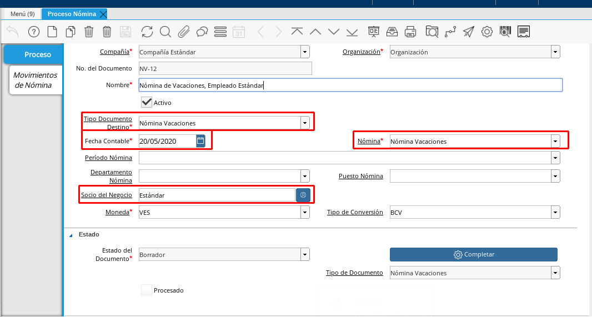592x317 pixels.
Task: Open Compañía dropdown arrow
Action: 305,52
